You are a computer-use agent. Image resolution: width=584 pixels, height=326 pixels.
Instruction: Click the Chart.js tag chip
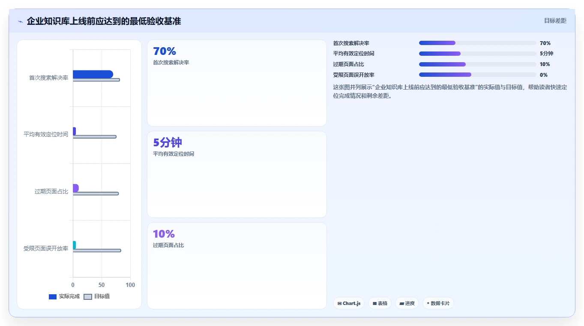point(349,303)
